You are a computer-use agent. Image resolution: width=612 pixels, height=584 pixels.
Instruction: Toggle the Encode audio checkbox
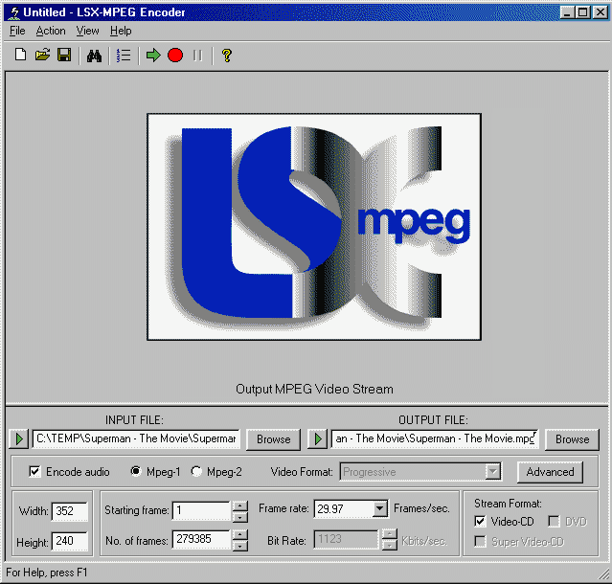pyautogui.click(x=35, y=471)
